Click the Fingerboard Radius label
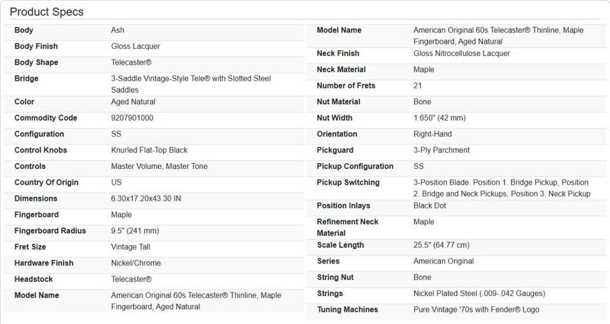The width and height of the screenshot is (610, 324). [x=50, y=231]
